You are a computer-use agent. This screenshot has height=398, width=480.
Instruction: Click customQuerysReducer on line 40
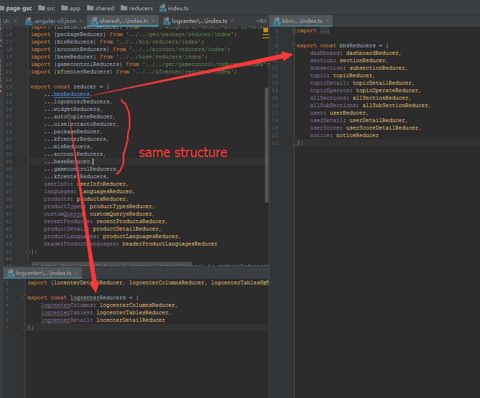[121, 214]
